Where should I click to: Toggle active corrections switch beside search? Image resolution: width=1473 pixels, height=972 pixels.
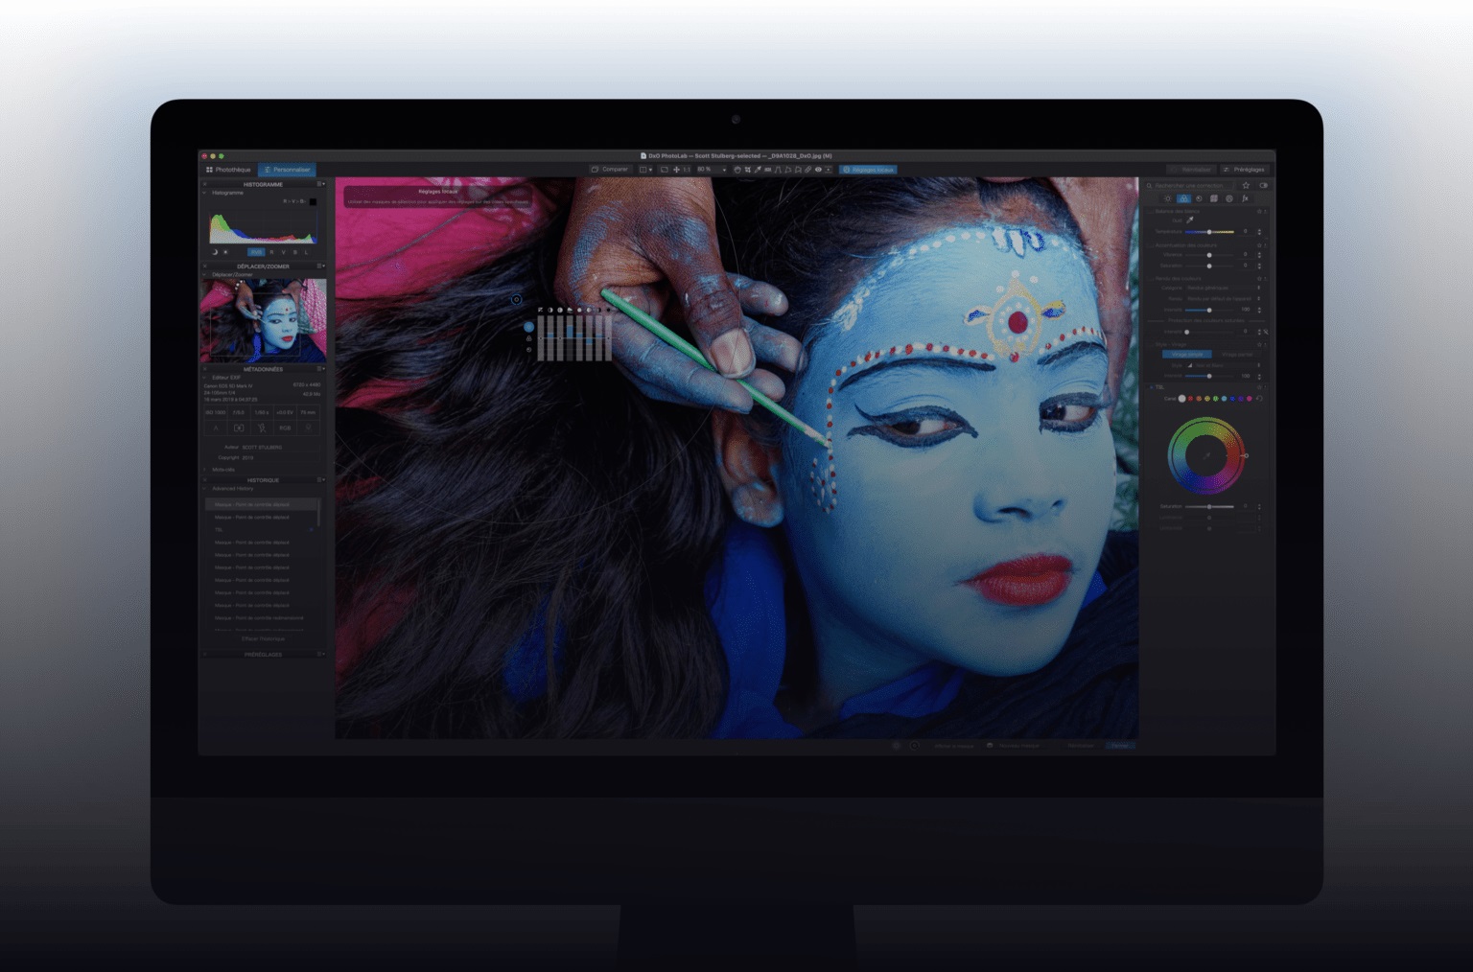1263,185
